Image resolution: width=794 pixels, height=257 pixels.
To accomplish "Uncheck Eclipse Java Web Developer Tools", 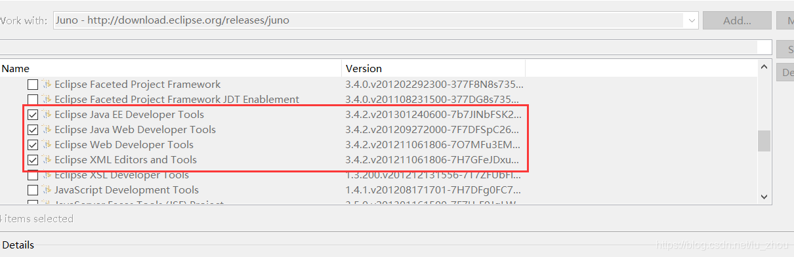I will tap(33, 130).
